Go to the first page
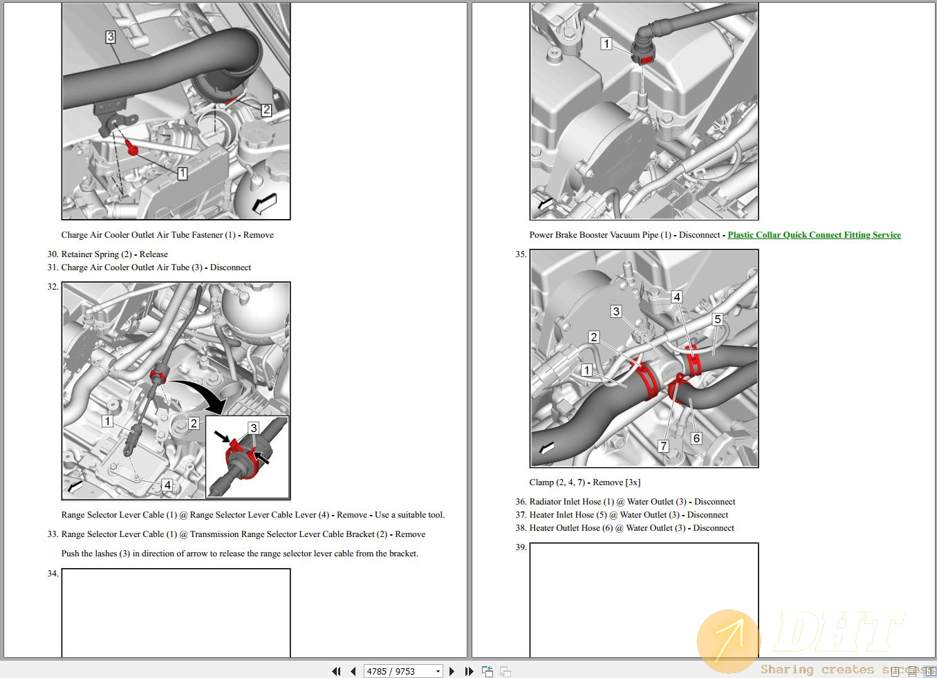Screen dimensions: 937x678 (336, 671)
